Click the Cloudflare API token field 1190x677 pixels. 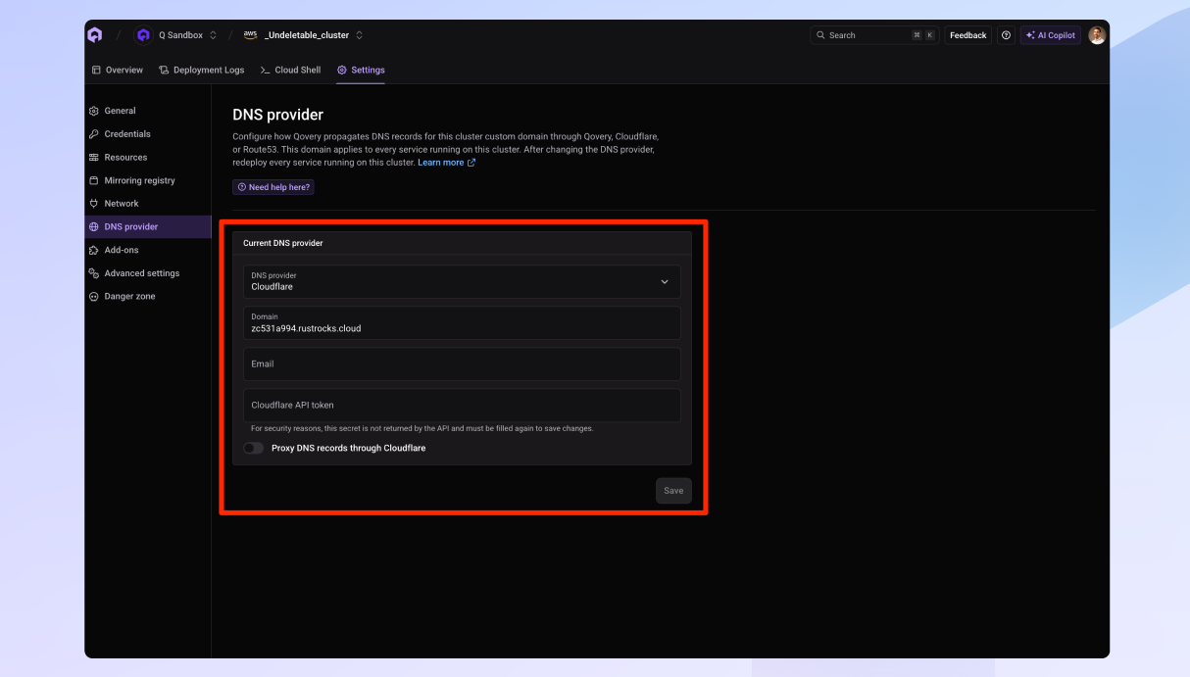pos(462,406)
